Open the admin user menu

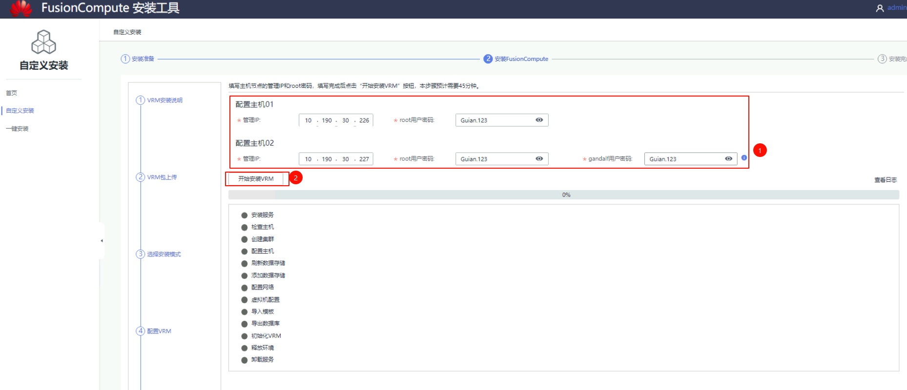pyautogui.click(x=896, y=8)
